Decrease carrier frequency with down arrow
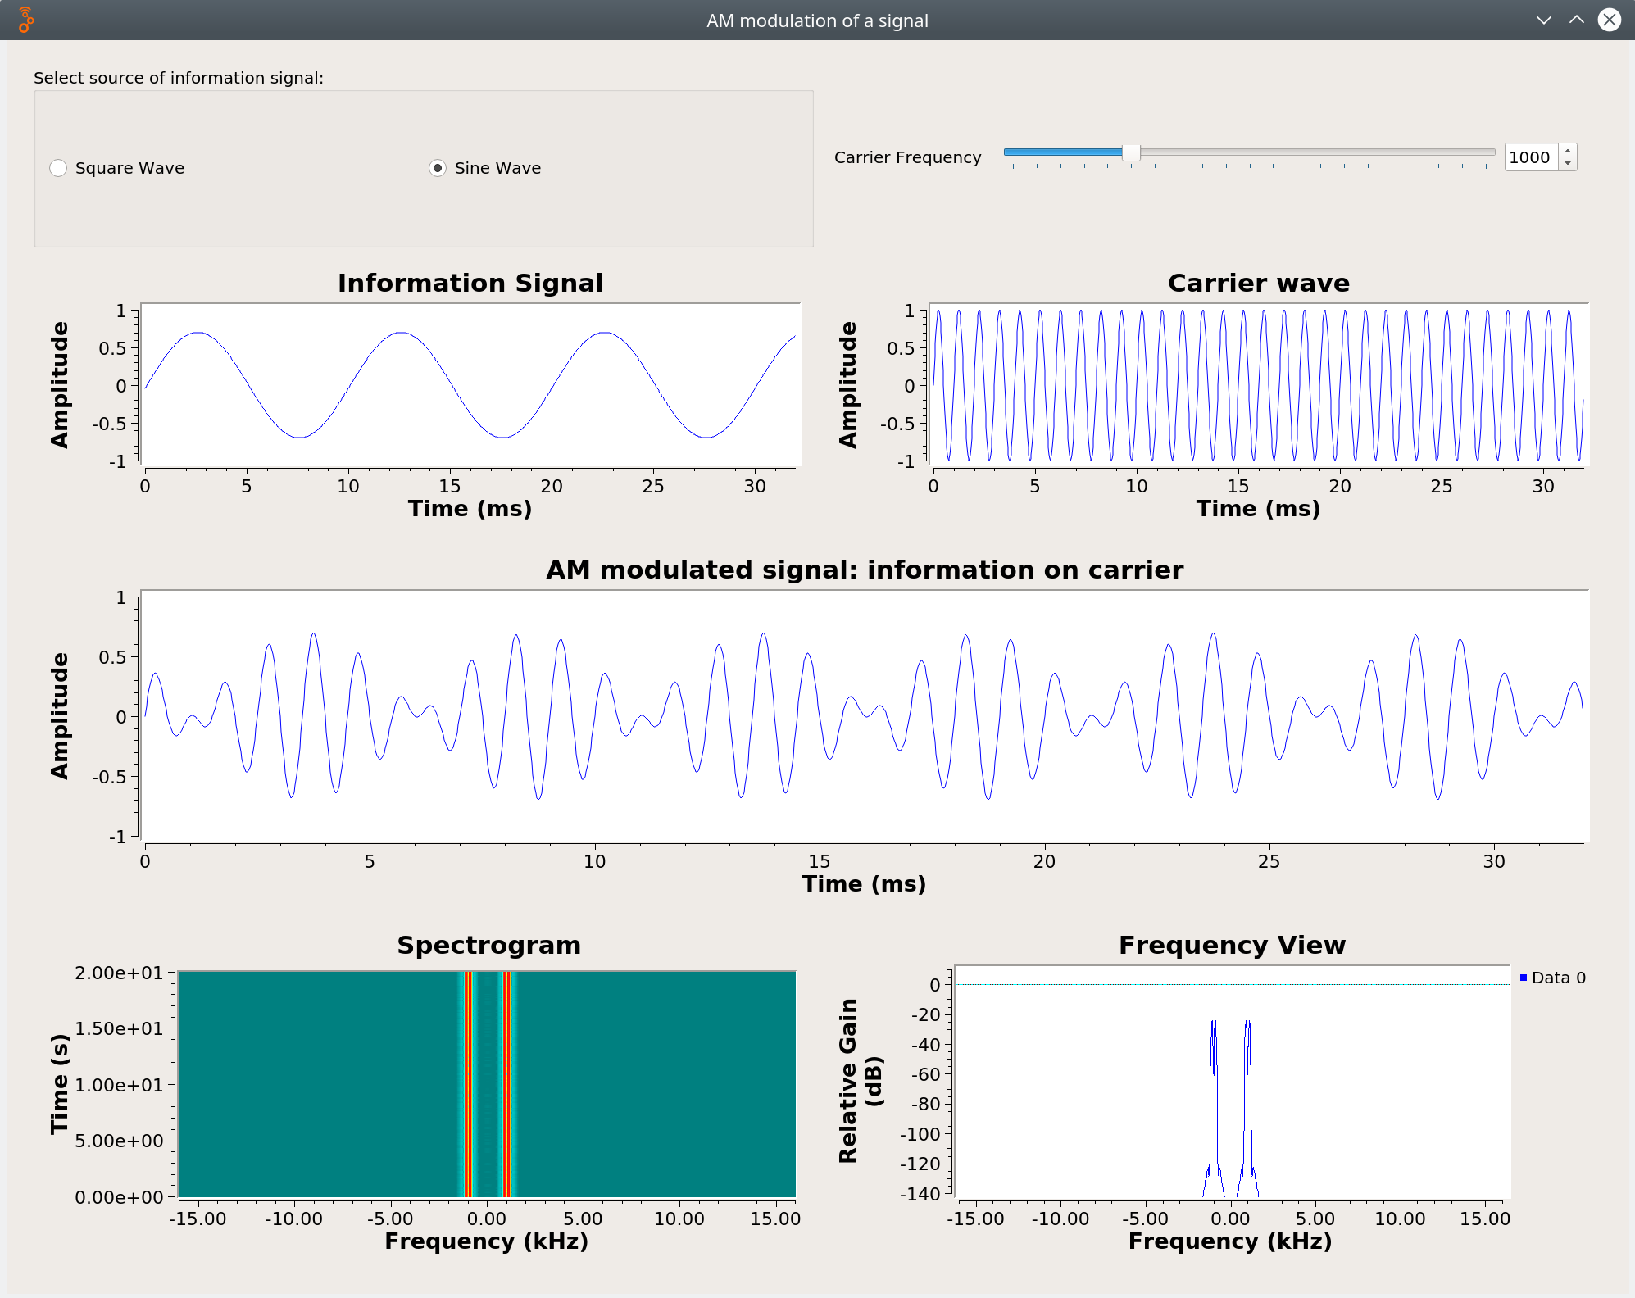The width and height of the screenshot is (1635, 1298). tap(1568, 164)
